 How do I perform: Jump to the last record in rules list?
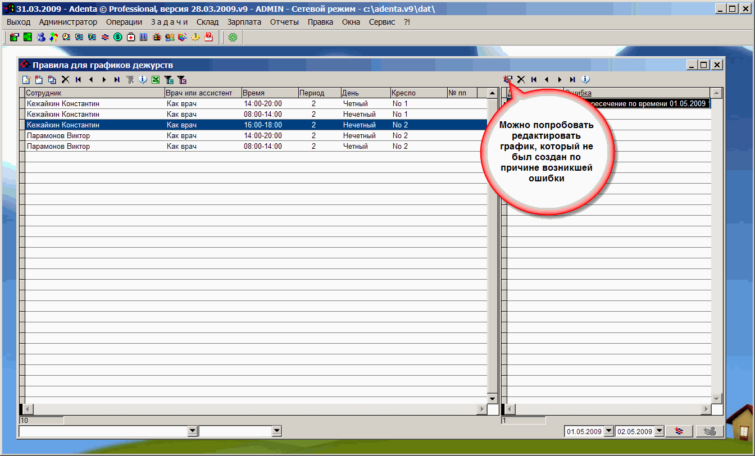coord(117,80)
